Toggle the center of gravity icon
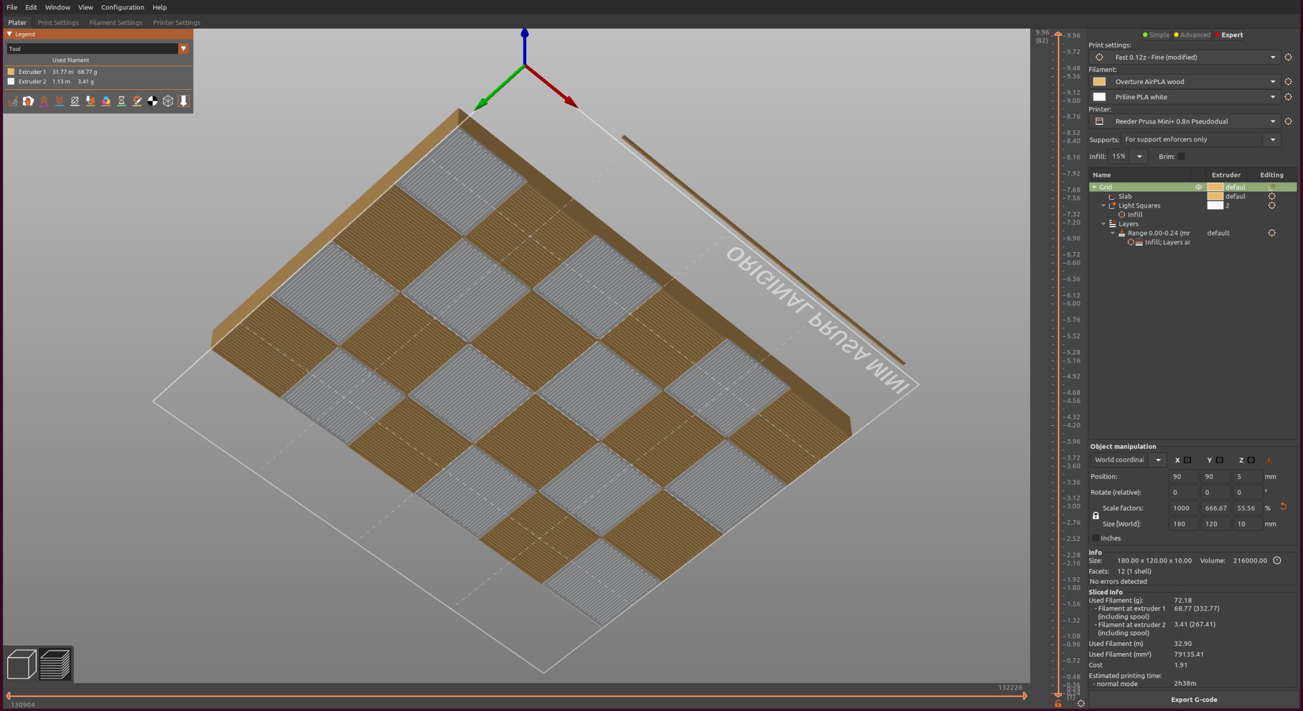The height and width of the screenshot is (711, 1303). click(153, 101)
